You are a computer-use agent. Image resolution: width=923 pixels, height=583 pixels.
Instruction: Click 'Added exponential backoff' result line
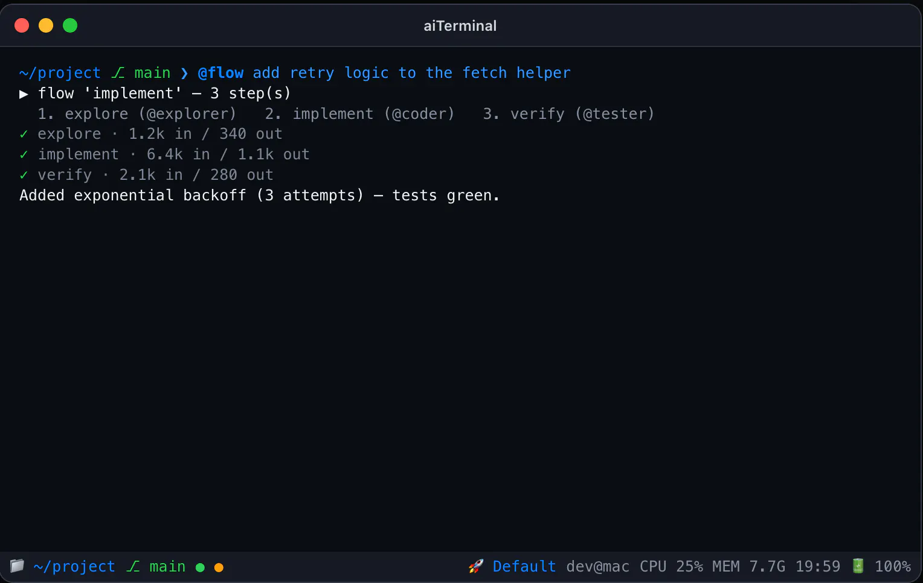(260, 196)
